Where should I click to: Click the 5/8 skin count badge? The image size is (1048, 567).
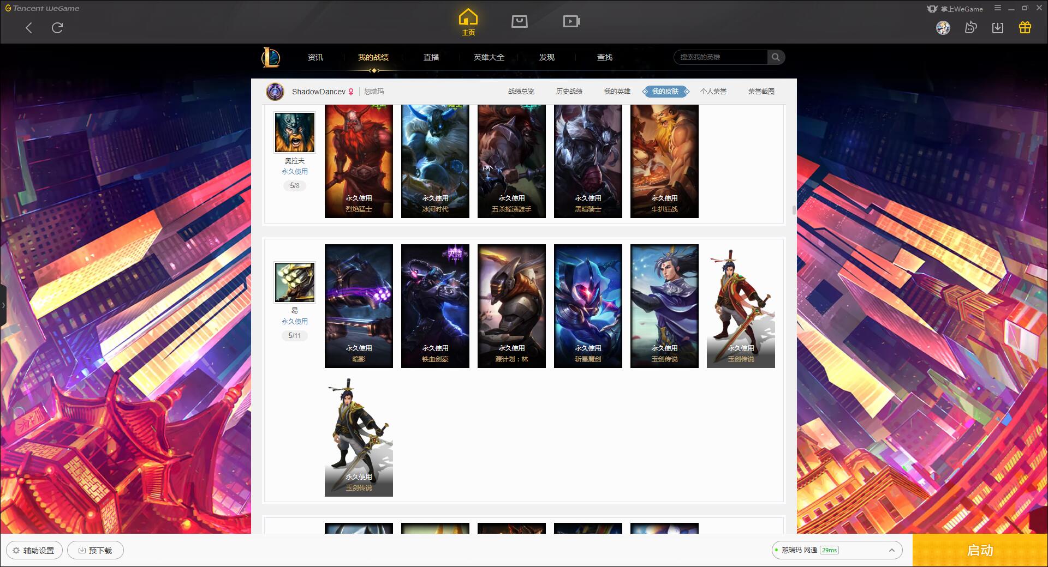click(295, 186)
